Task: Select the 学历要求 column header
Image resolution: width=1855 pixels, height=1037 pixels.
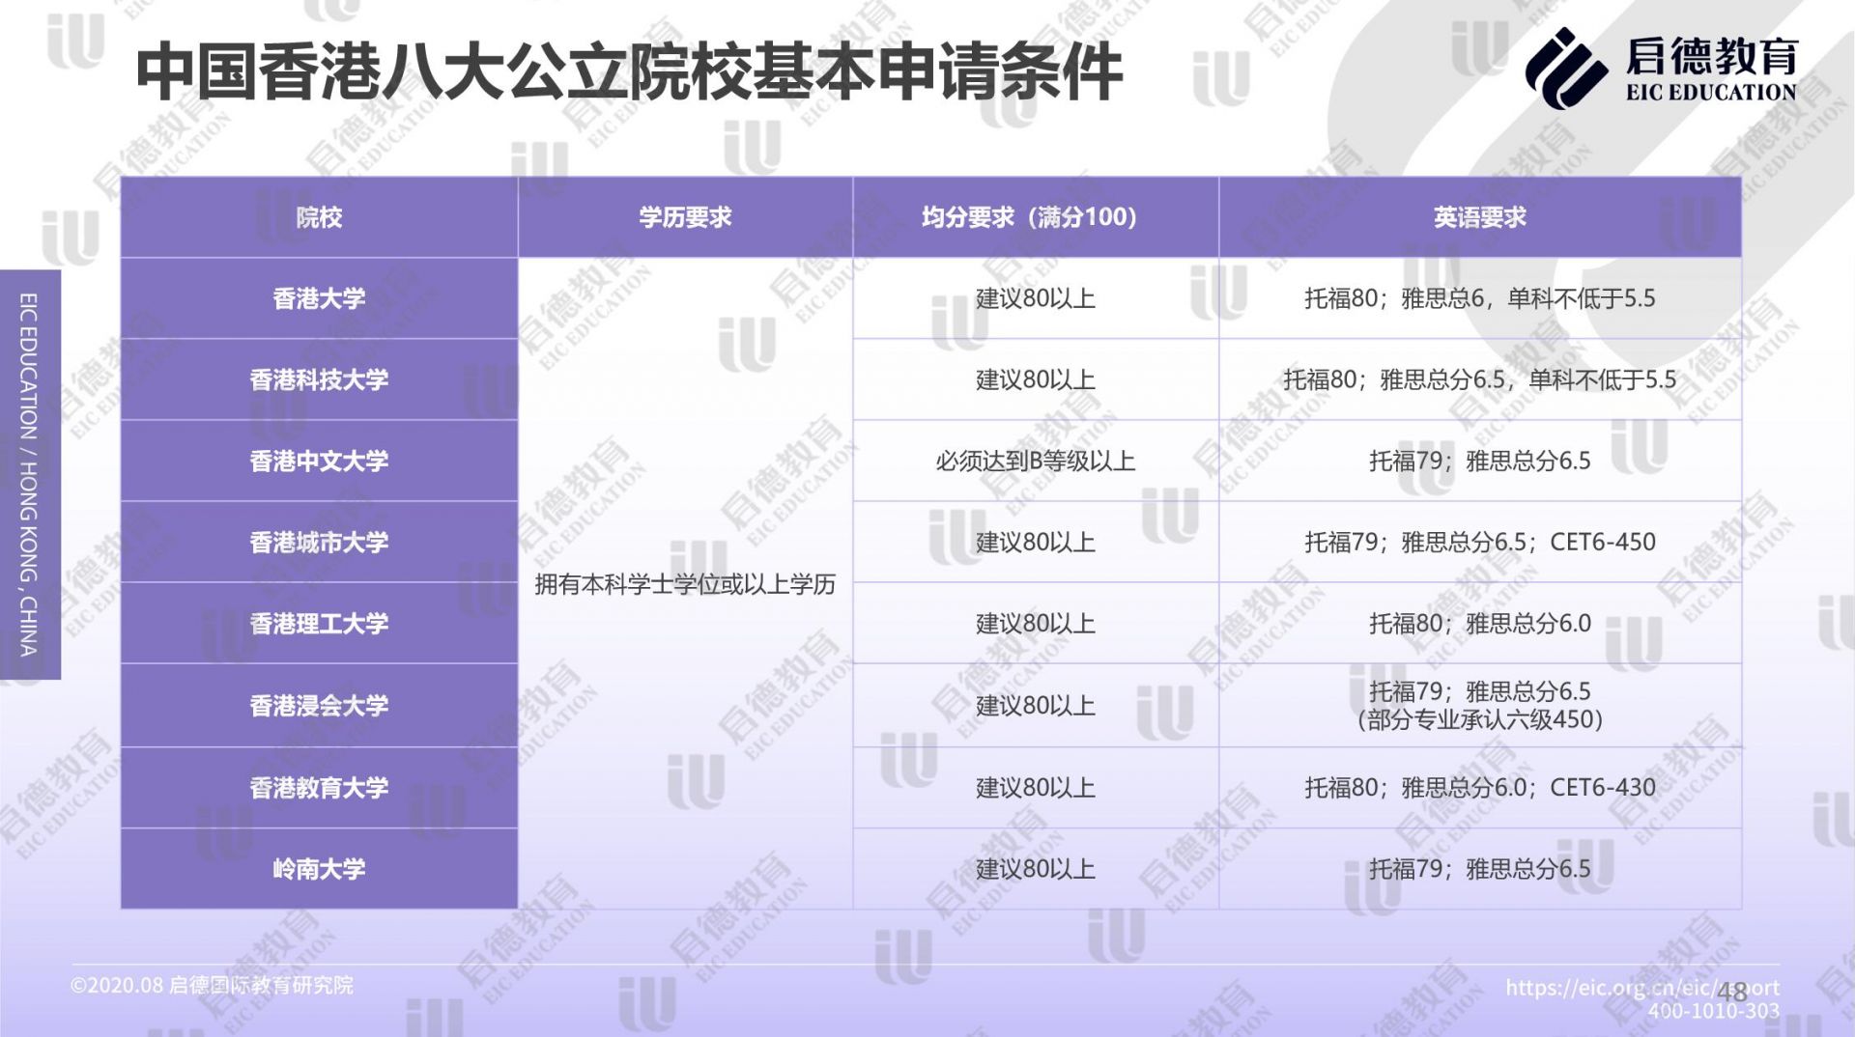Action: [x=685, y=217]
